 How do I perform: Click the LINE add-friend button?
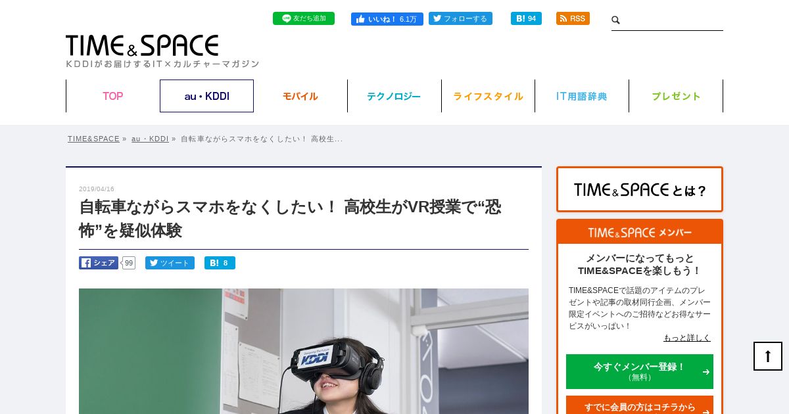tap(304, 18)
